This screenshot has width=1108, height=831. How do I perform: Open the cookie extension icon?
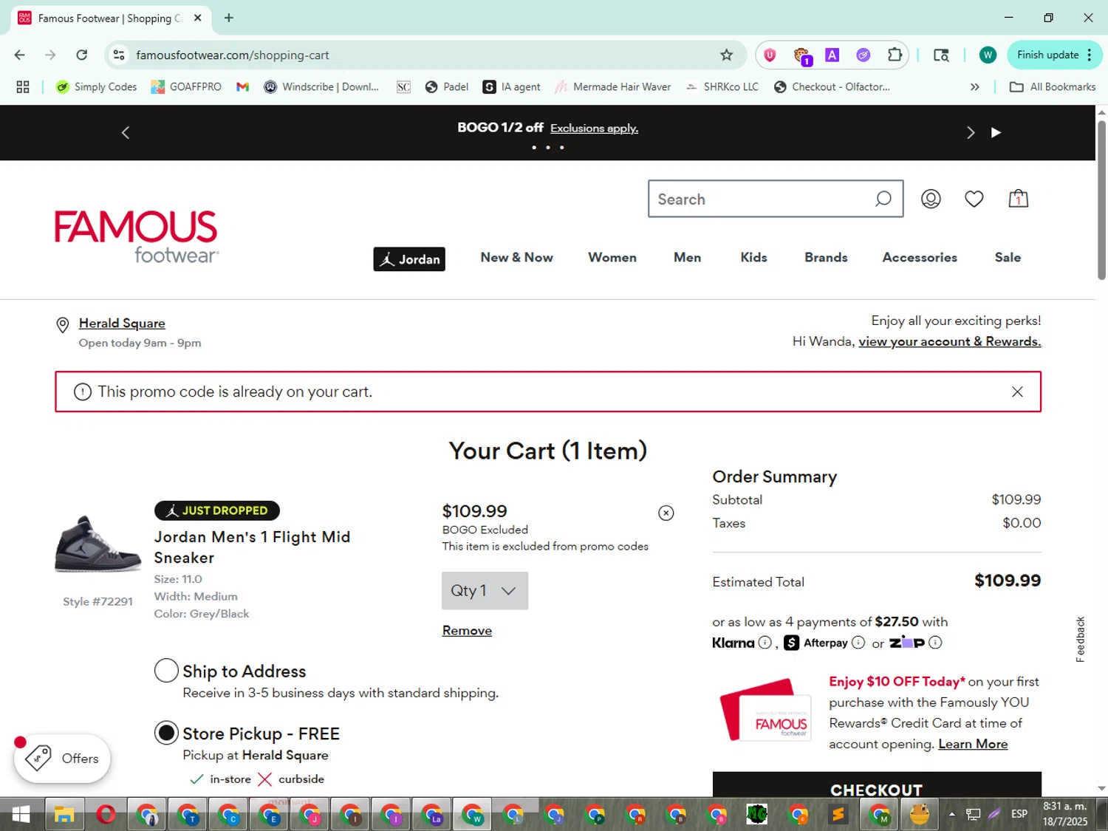click(x=802, y=55)
